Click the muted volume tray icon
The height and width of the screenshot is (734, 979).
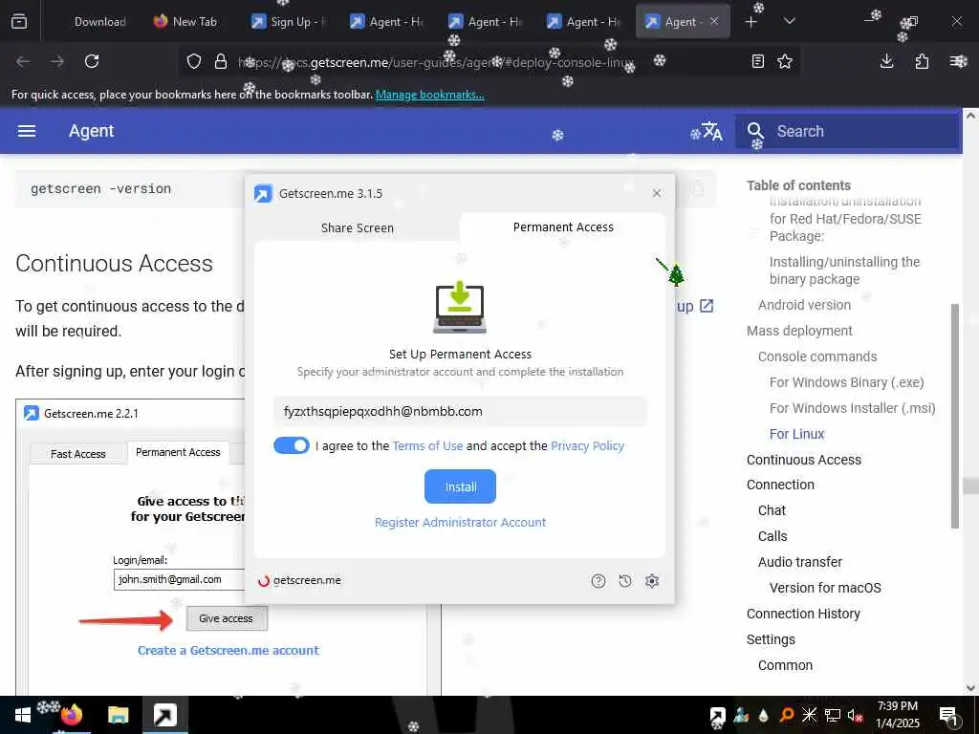click(856, 716)
